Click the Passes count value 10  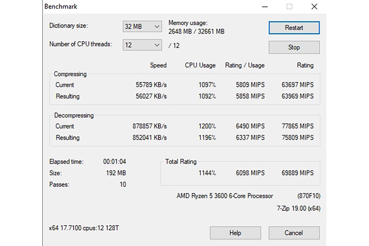coord(123,185)
